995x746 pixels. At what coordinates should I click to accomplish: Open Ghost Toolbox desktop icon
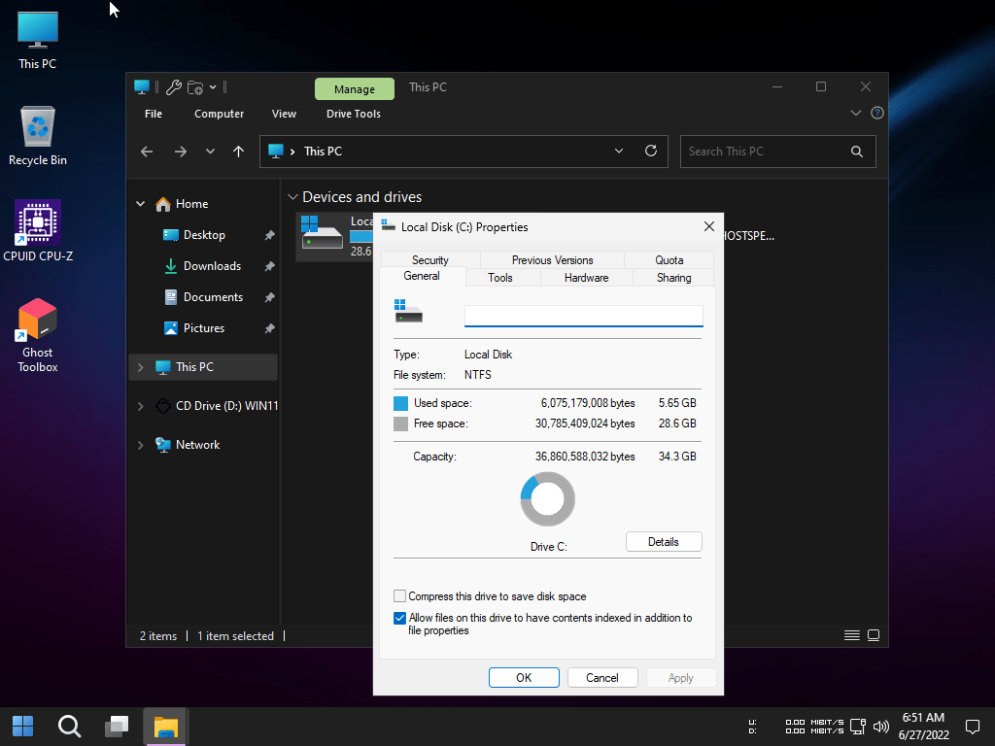38,322
